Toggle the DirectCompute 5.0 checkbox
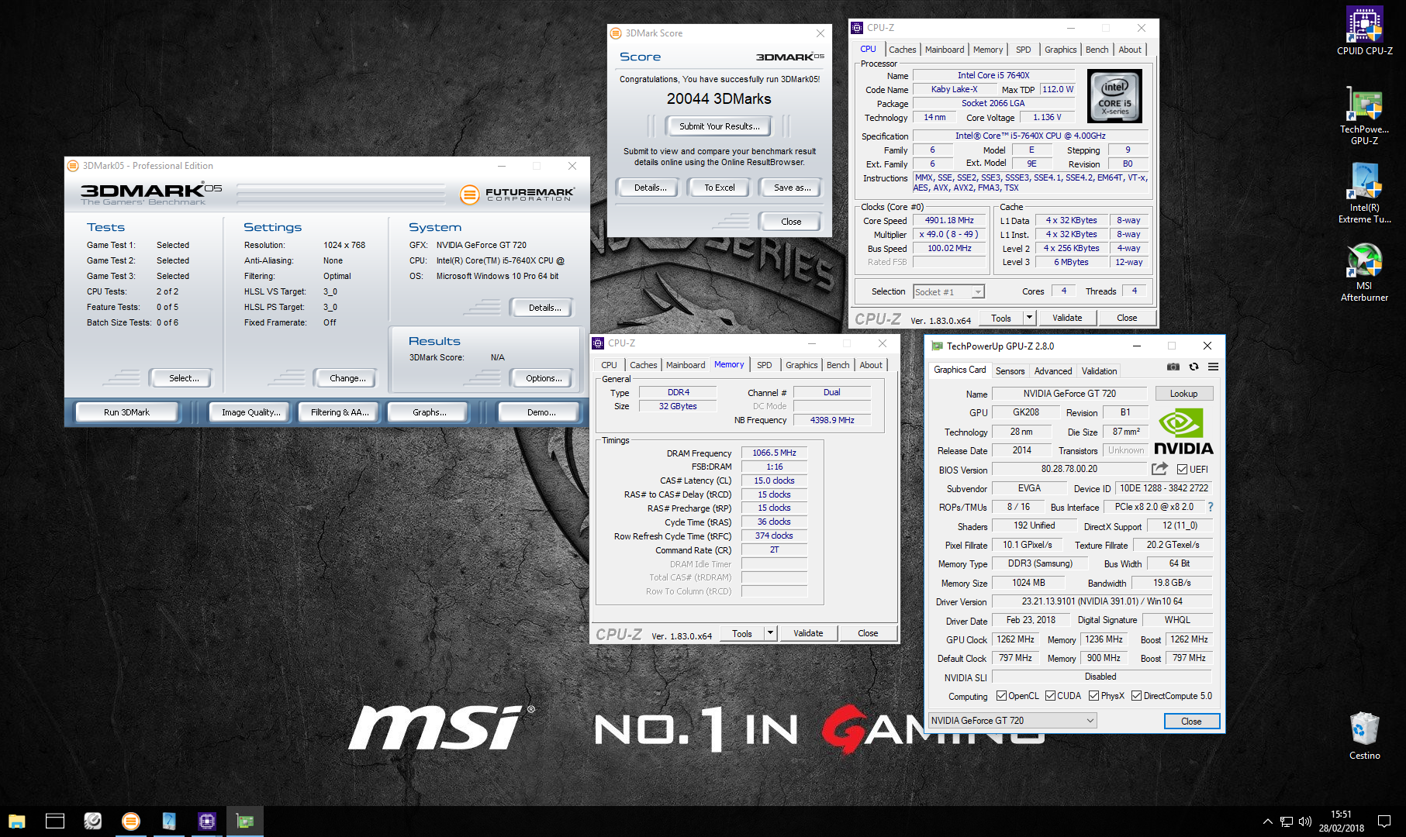 (x=1136, y=695)
